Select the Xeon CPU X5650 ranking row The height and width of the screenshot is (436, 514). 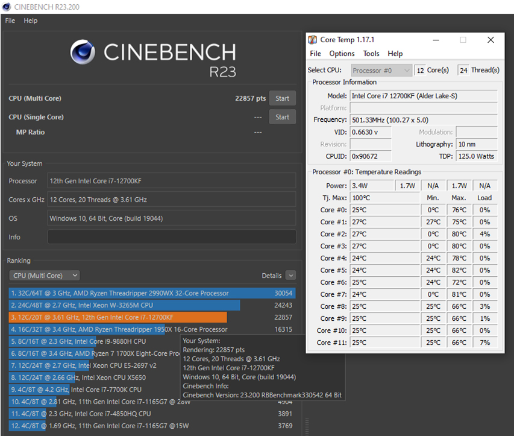(95, 378)
